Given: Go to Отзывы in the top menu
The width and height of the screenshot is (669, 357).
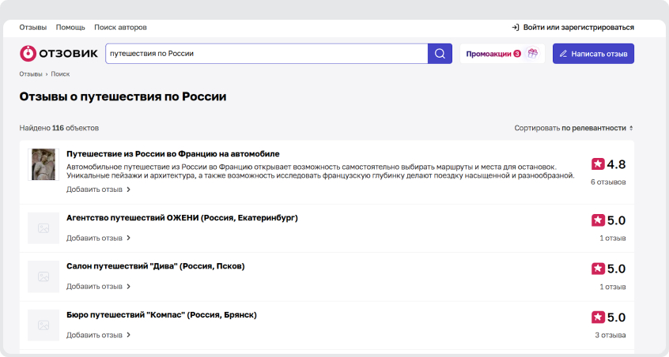Looking at the screenshot, I should [x=33, y=28].
